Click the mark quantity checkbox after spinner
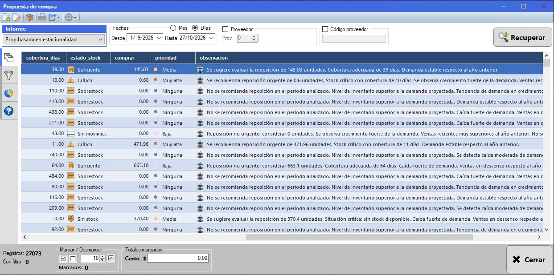Image resolution: width=554 pixels, height=275 pixels. (111, 258)
